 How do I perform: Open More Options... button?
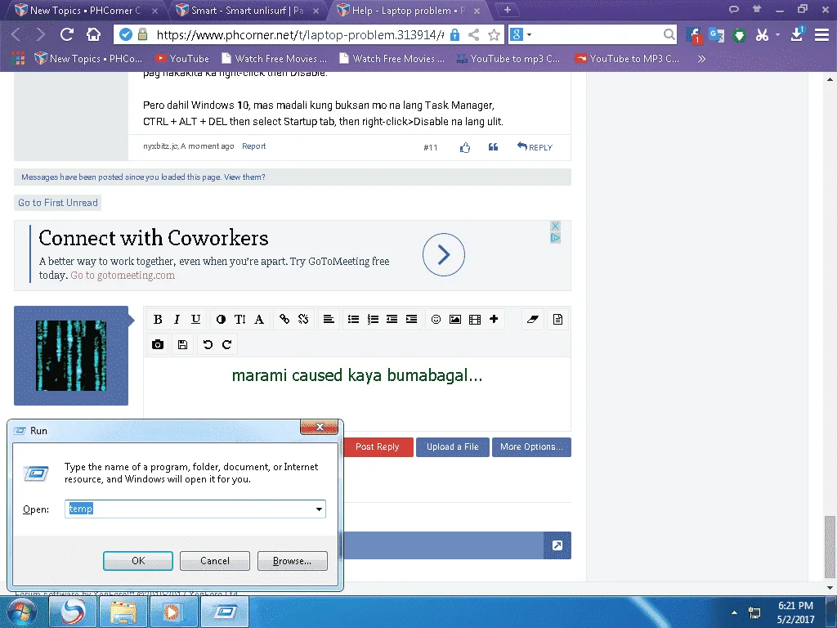coord(531,447)
